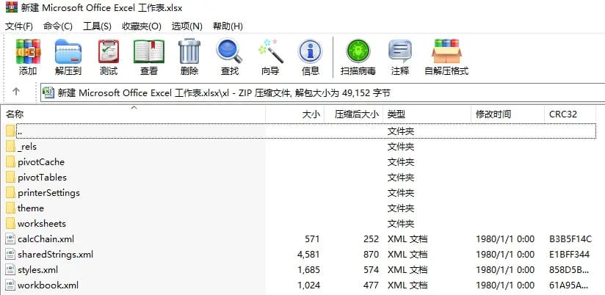Screen dimensions: 605x295
Task: Select the worksheets folder
Action: (x=41, y=223)
